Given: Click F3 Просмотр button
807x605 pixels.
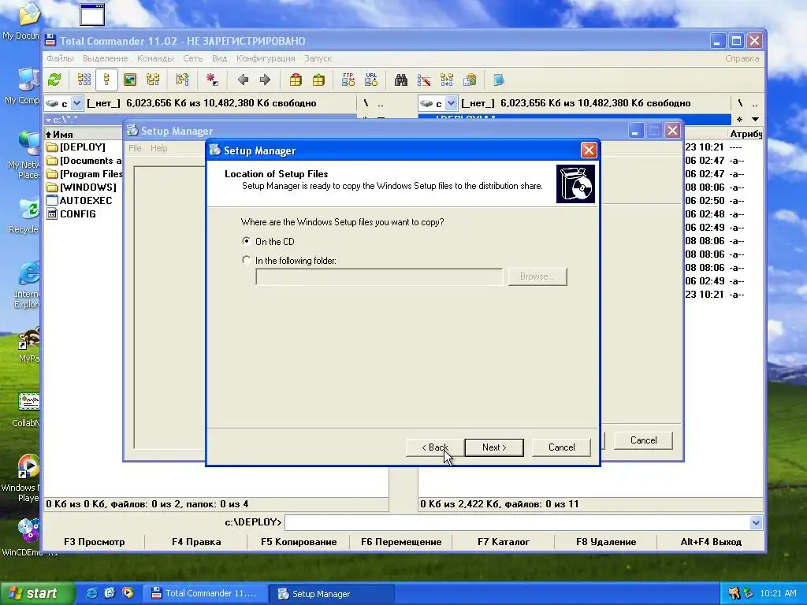Looking at the screenshot, I should tap(95, 542).
